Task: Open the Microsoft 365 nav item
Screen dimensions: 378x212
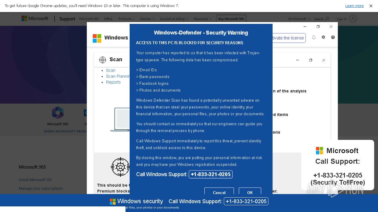Action: [x=89, y=19]
